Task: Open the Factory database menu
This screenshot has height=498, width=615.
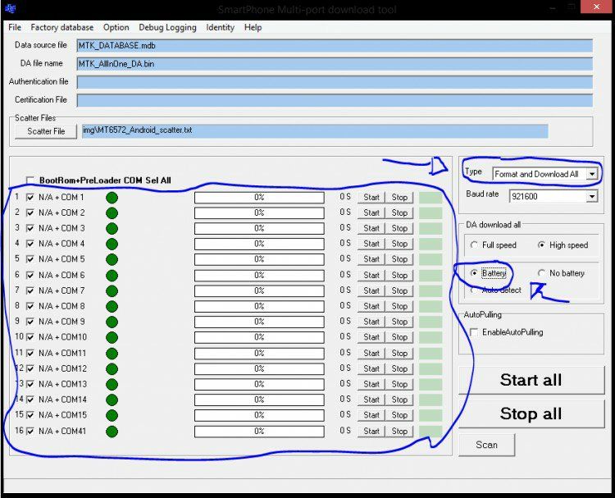Action: pyautogui.click(x=62, y=27)
